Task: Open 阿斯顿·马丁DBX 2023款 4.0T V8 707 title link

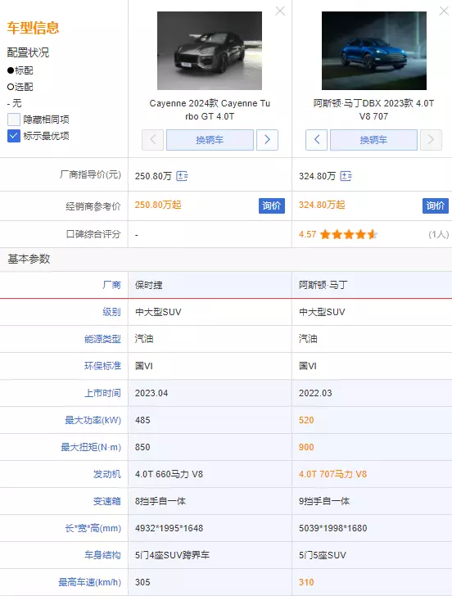Action: [x=373, y=110]
